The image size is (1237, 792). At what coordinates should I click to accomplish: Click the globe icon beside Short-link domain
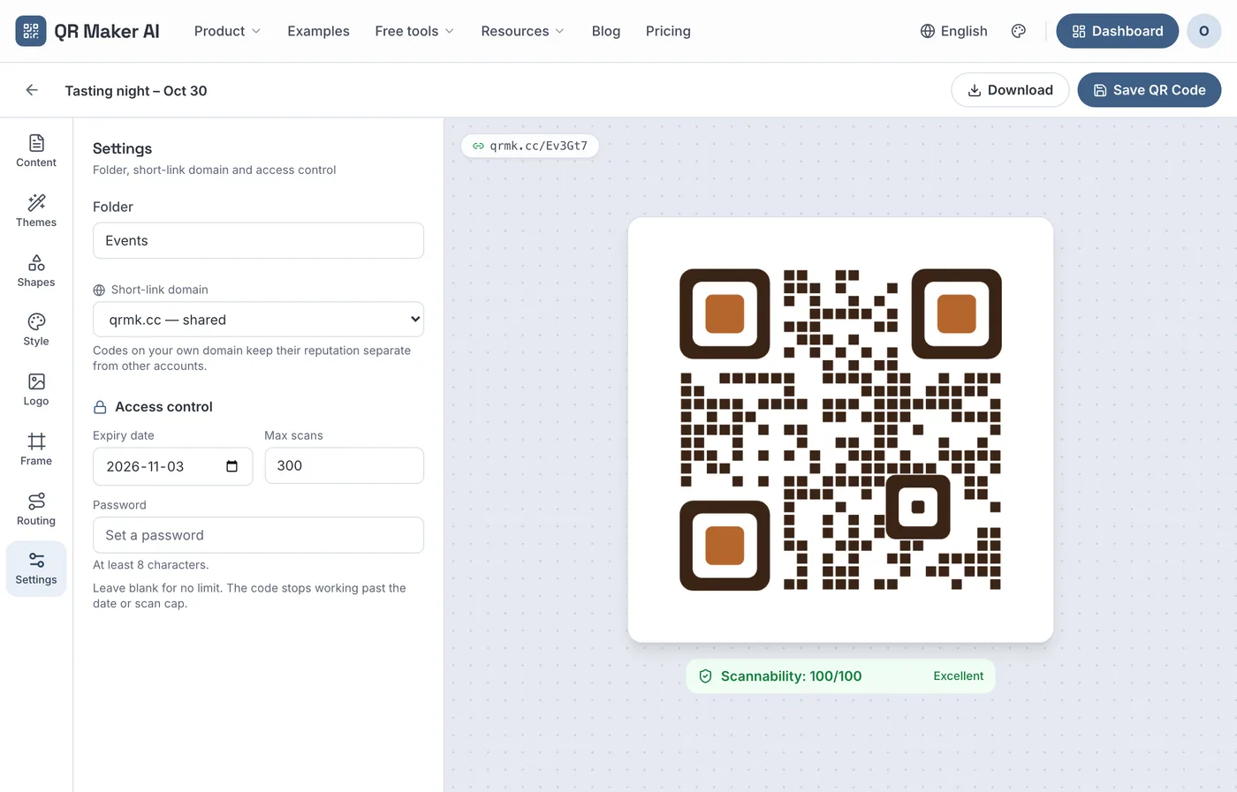[x=99, y=290]
